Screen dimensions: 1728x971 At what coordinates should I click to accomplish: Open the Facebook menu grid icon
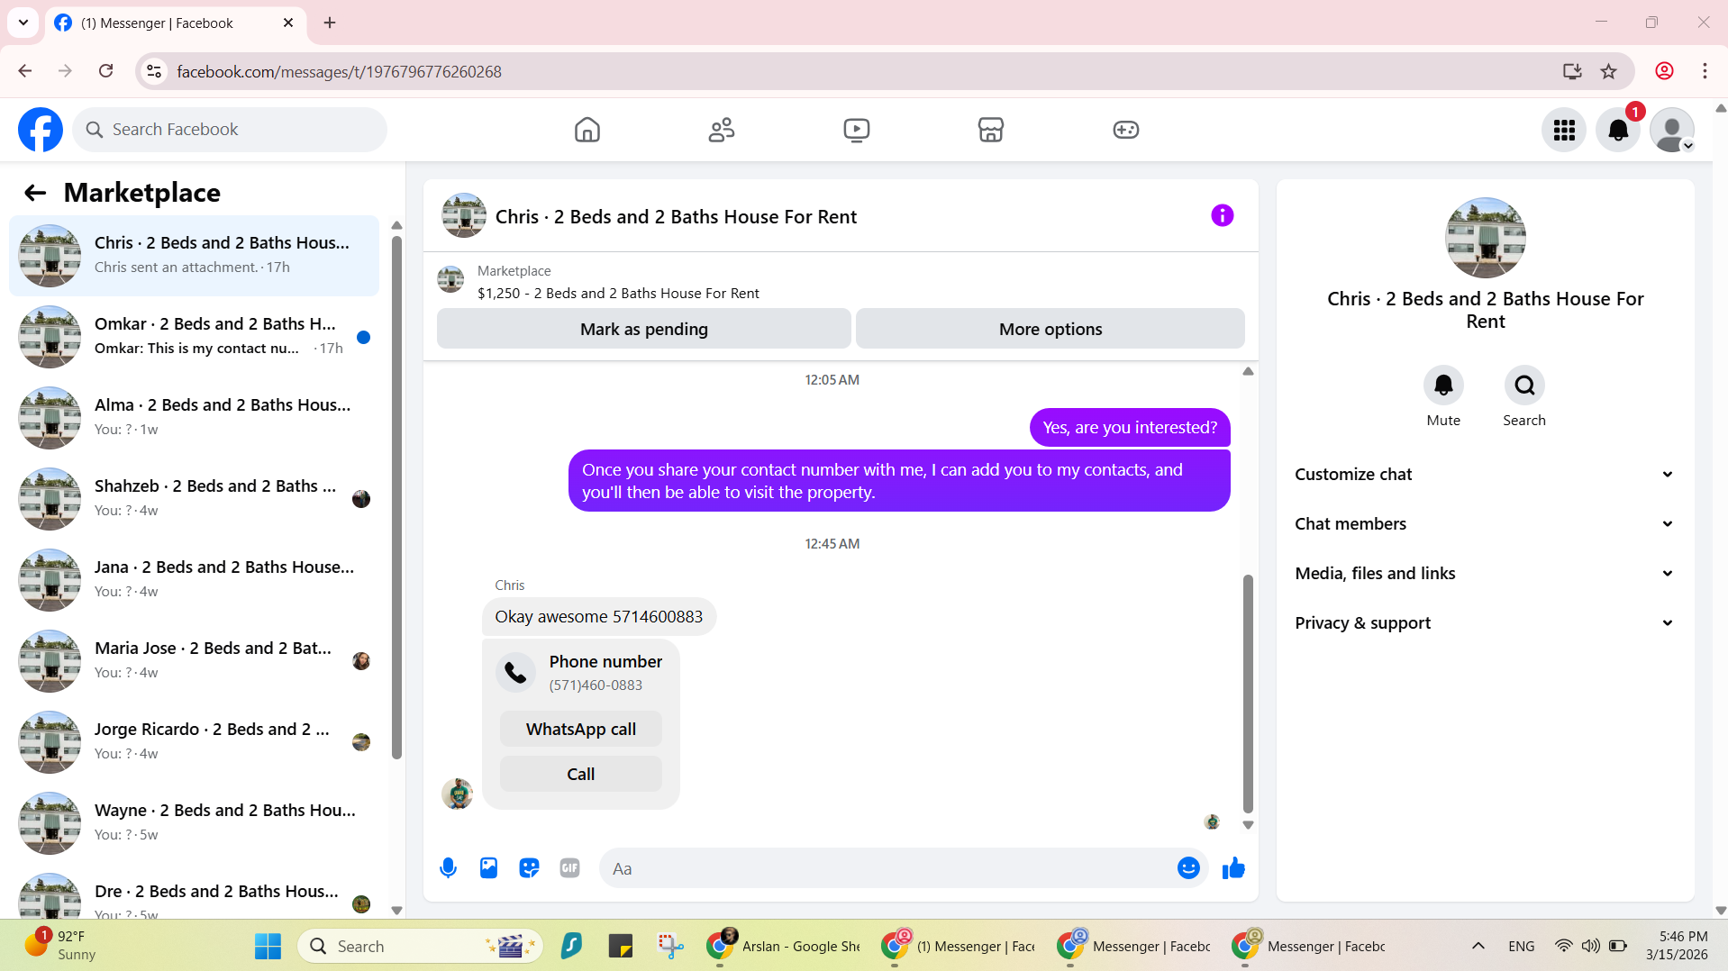[x=1564, y=130]
